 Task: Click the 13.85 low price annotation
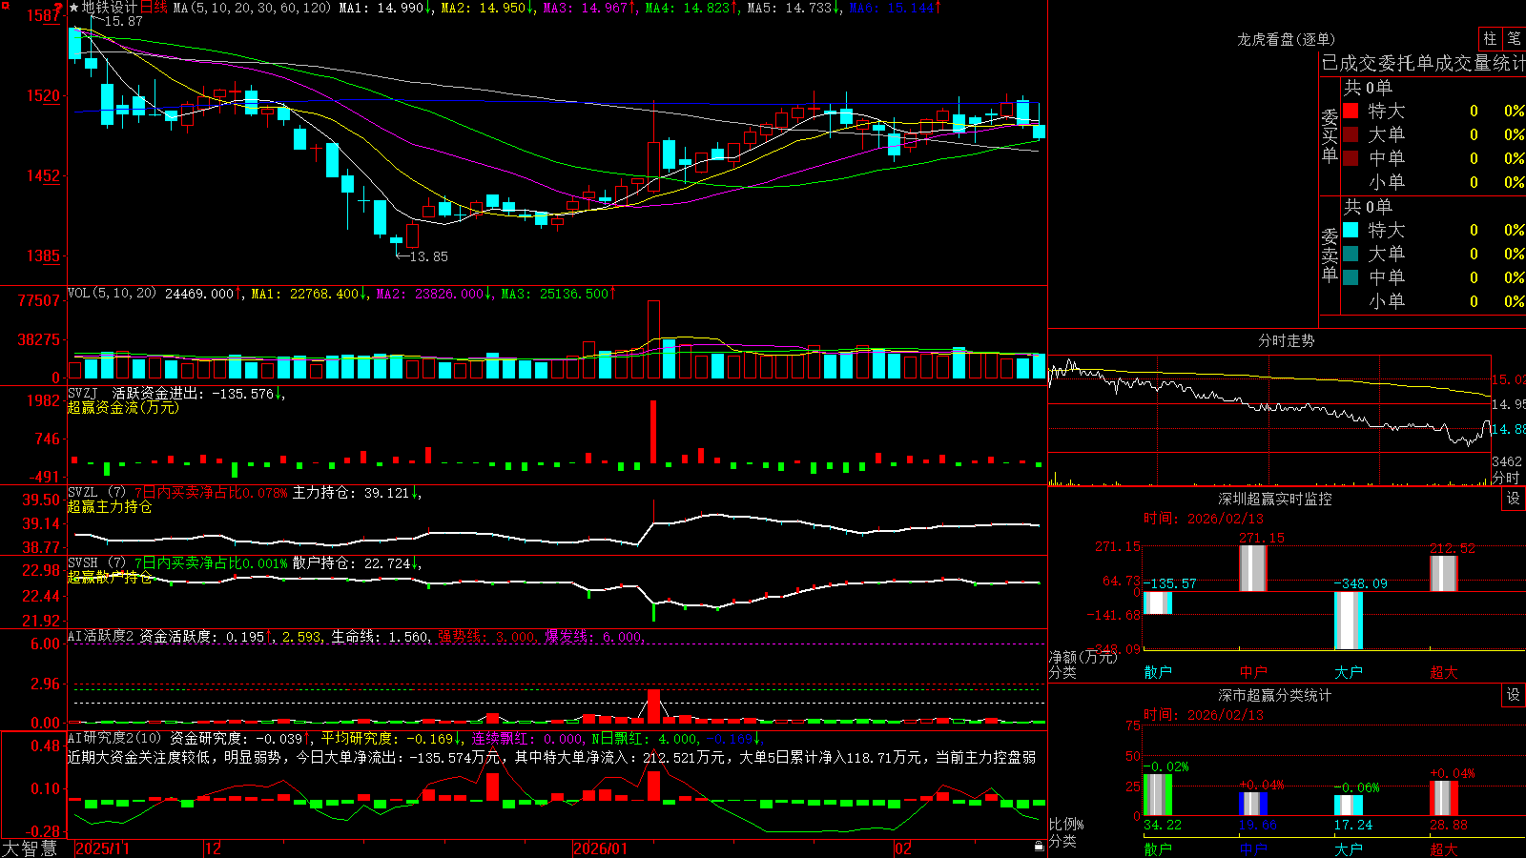(428, 256)
